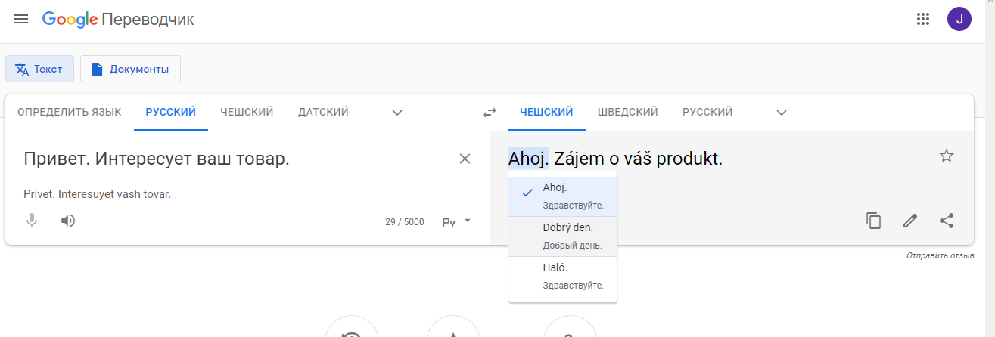Copy the translation to clipboard

coord(874,221)
